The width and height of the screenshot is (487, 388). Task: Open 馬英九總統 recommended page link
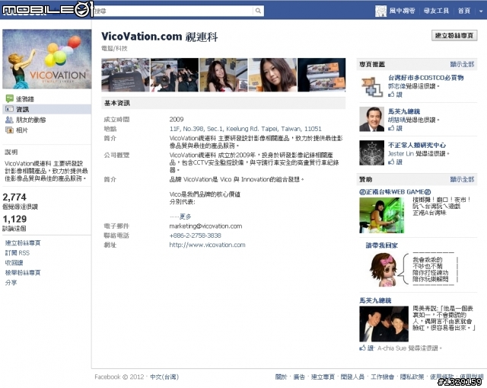tap(404, 111)
